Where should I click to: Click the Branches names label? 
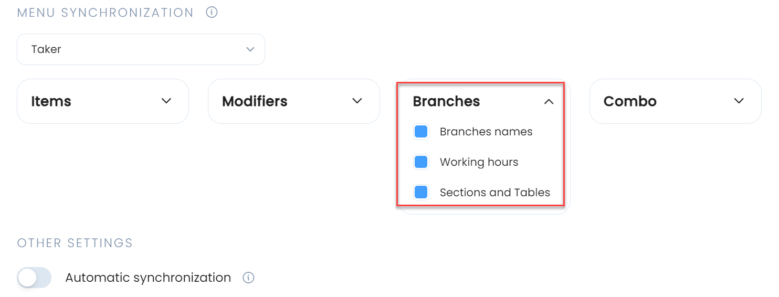[486, 132]
